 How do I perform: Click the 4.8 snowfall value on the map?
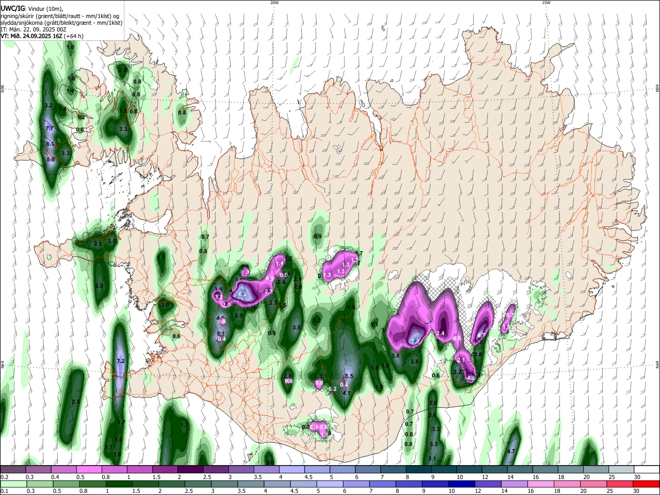[470, 378]
